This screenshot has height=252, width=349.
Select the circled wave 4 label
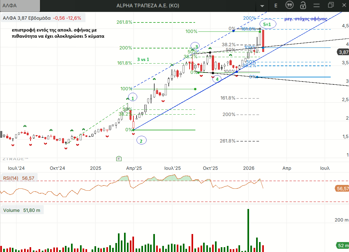point(217,79)
